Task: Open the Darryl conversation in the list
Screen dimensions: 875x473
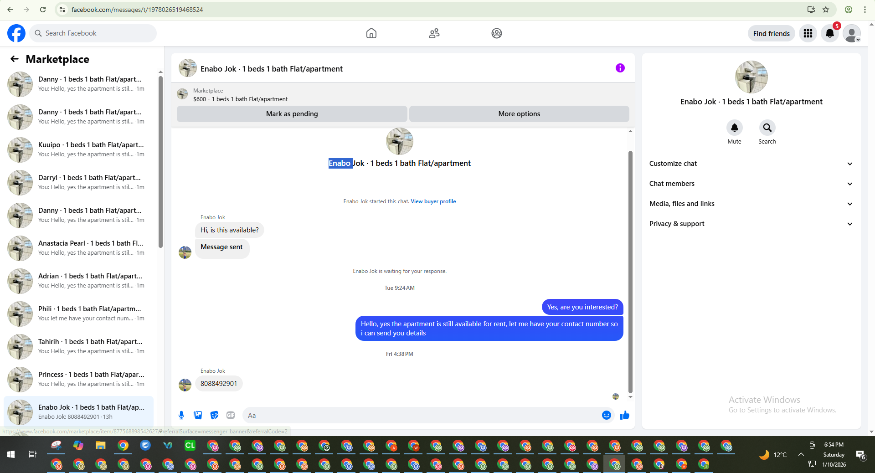Action: click(x=78, y=182)
